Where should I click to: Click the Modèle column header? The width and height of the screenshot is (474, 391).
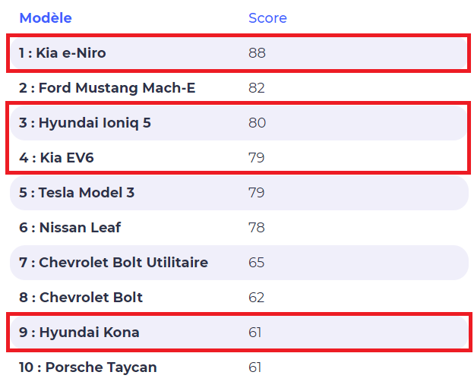pos(46,18)
